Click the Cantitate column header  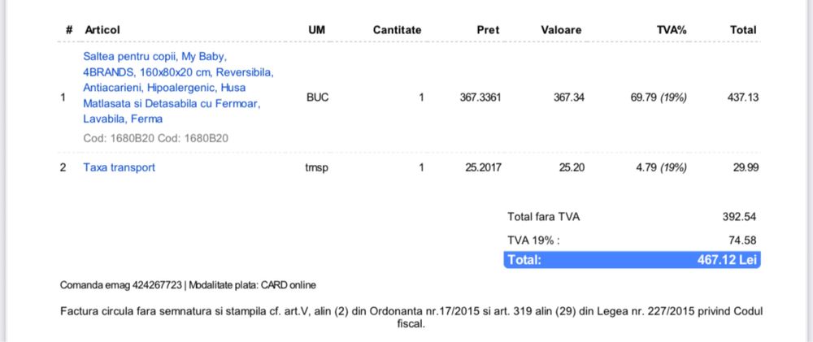[x=397, y=30]
